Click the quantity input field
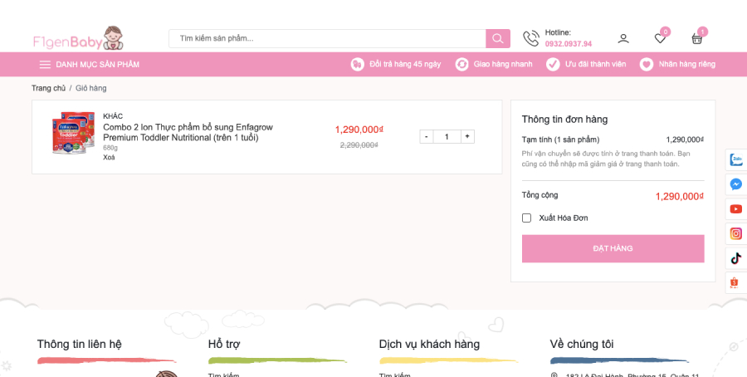 [447, 137]
